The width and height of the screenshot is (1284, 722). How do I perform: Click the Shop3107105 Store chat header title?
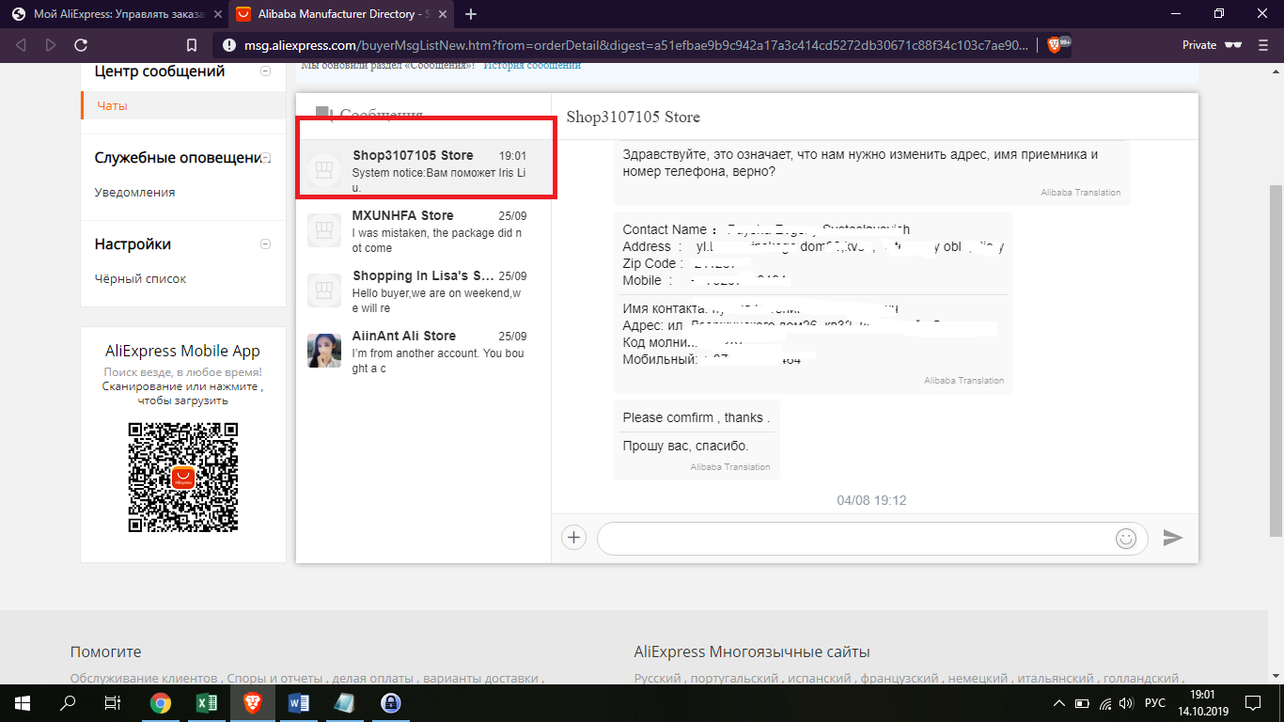pos(633,118)
